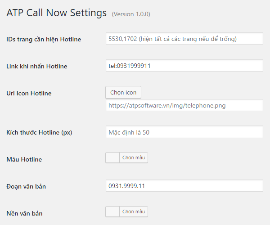This screenshot has height=225, width=270.
Task: Click the telephone.png icon URL field
Action: click(184, 105)
